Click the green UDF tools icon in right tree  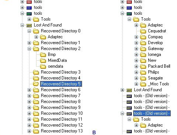(129, 14)
